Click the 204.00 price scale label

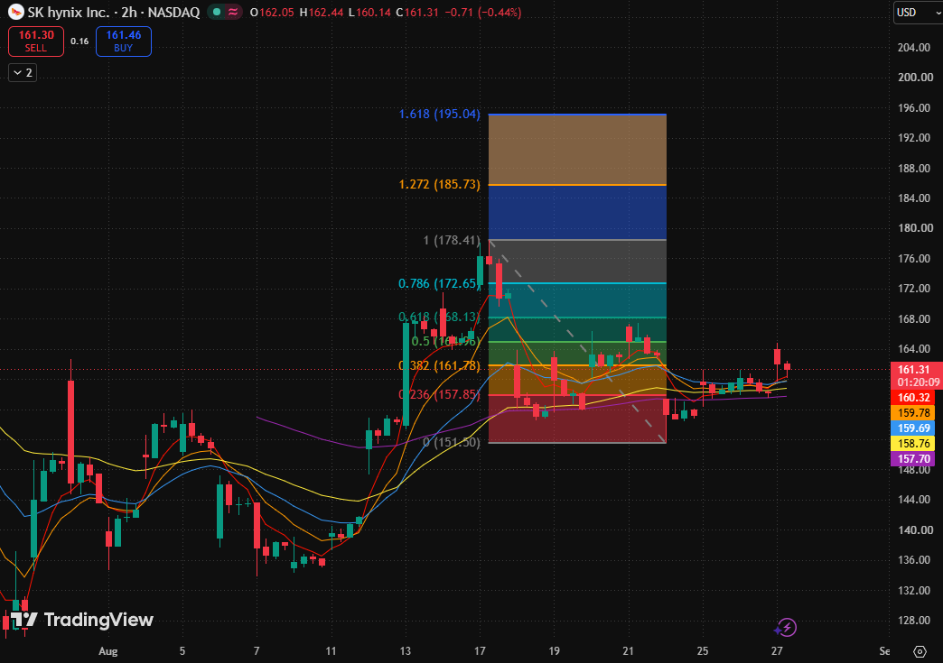click(x=914, y=48)
